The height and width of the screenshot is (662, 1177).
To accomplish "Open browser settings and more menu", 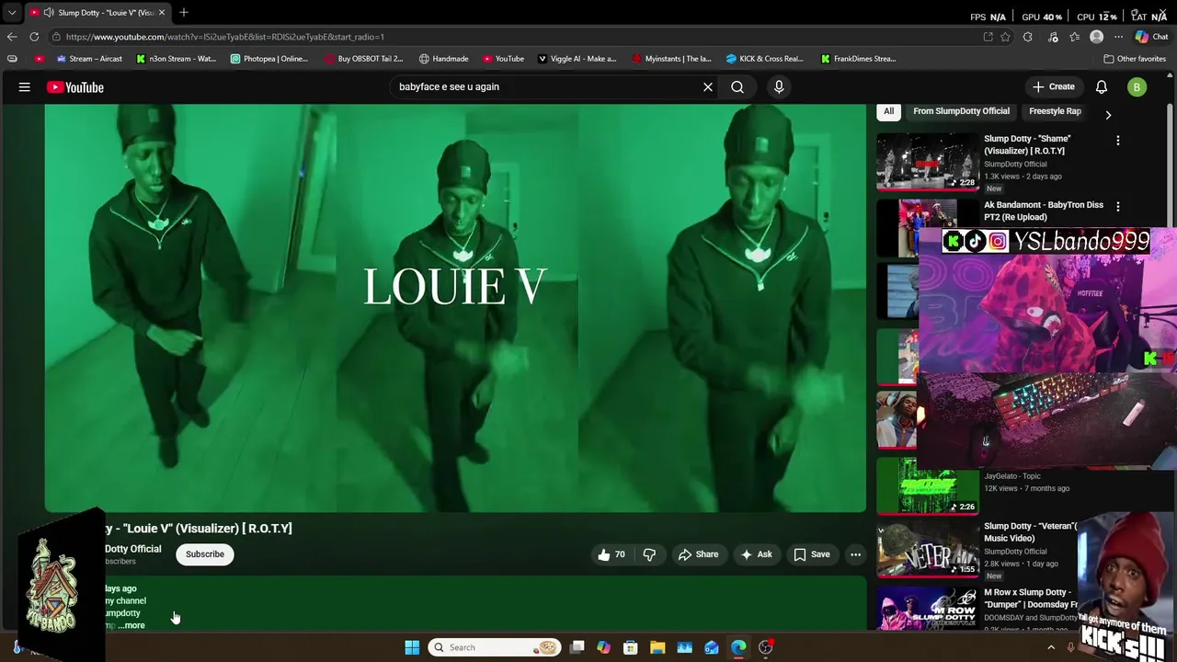I will point(1118,37).
